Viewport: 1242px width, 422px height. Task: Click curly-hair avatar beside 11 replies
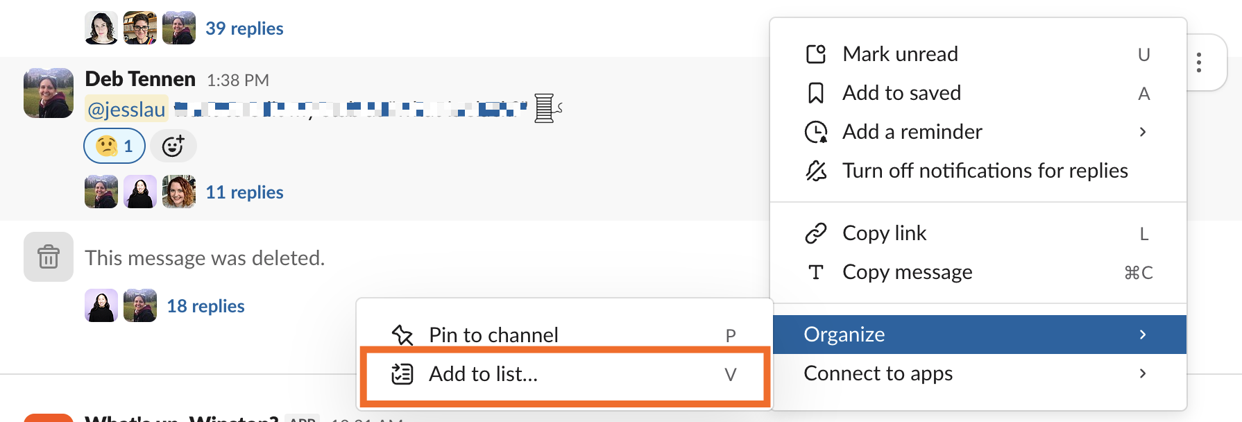(179, 192)
